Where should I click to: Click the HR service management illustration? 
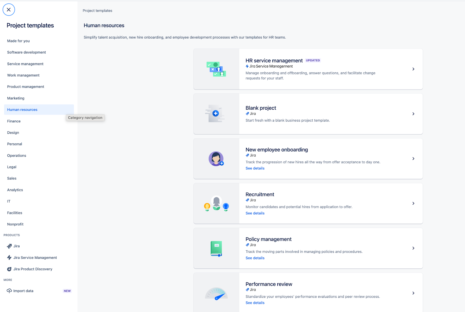[x=216, y=69]
